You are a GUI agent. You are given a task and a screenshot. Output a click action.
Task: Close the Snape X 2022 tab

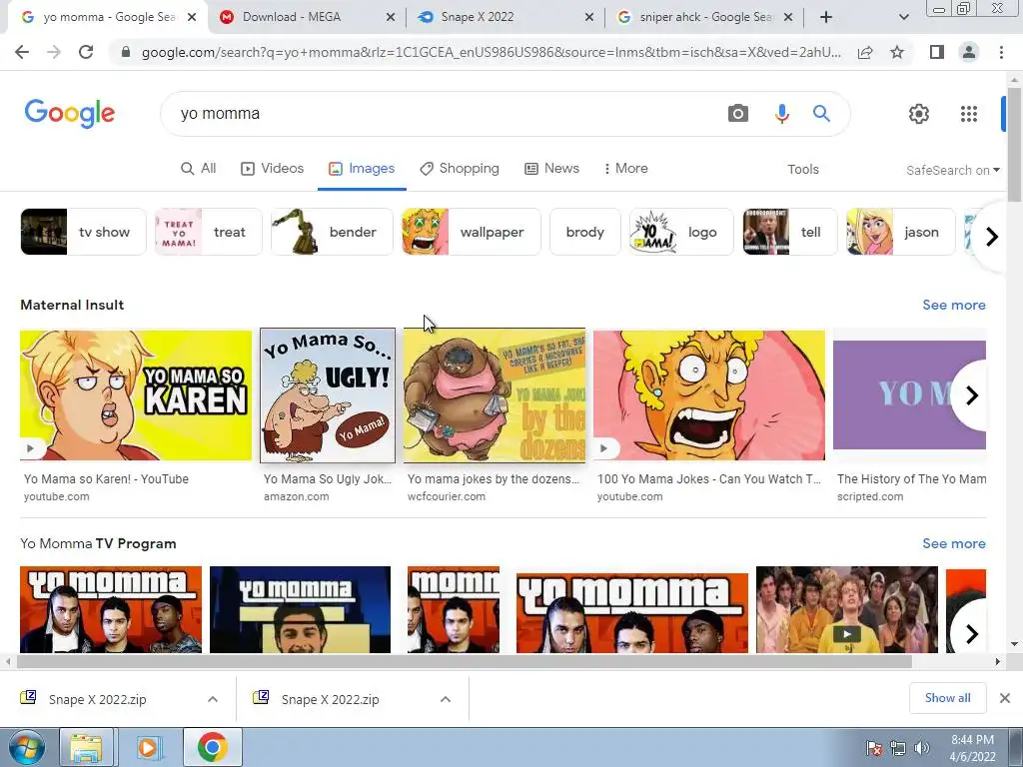589,17
